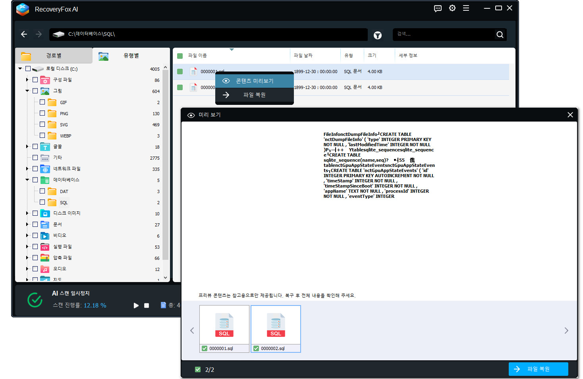Close the 미리 보기 preview window
This screenshot has height=379, width=583.
click(x=570, y=115)
